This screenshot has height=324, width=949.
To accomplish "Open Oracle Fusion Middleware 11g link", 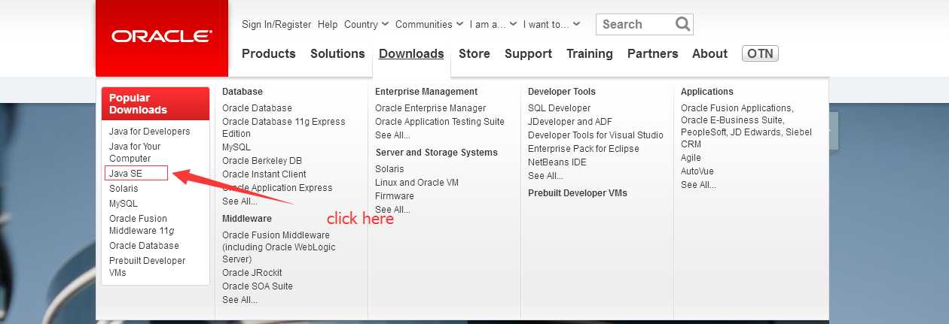I will tap(142, 225).
